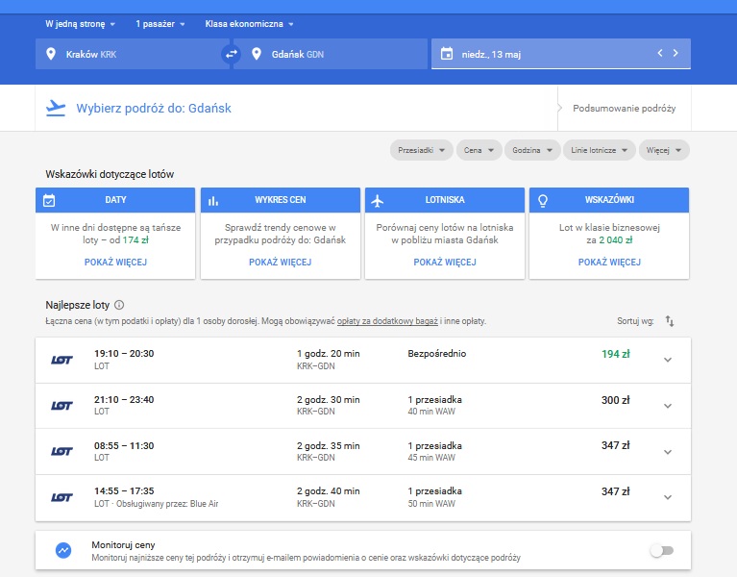Click the DATY calendar check icon
The width and height of the screenshot is (737, 577).
point(49,200)
